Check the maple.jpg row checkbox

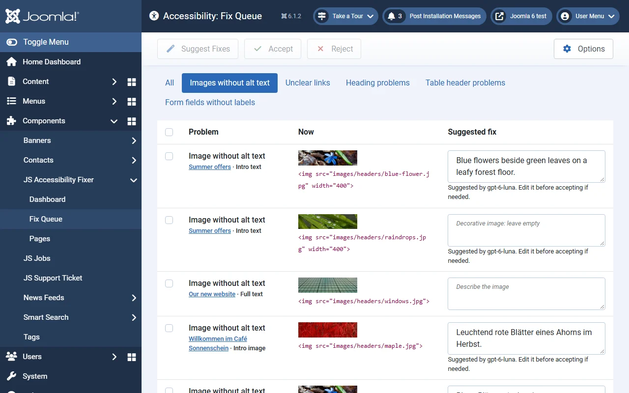(x=169, y=328)
